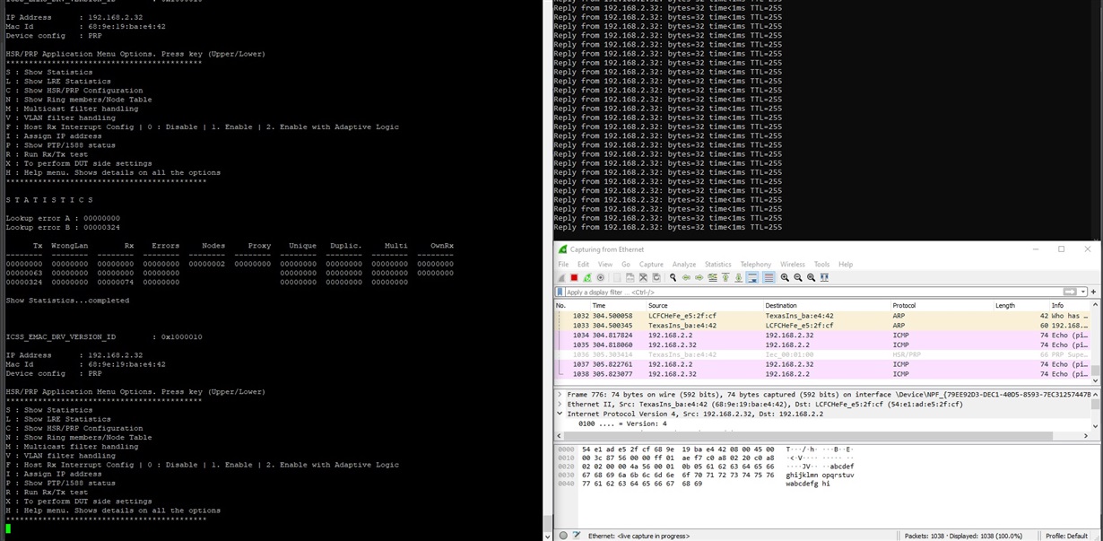1103x541 pixels.
Task: Open the Go menu
Action: (626, 265)
